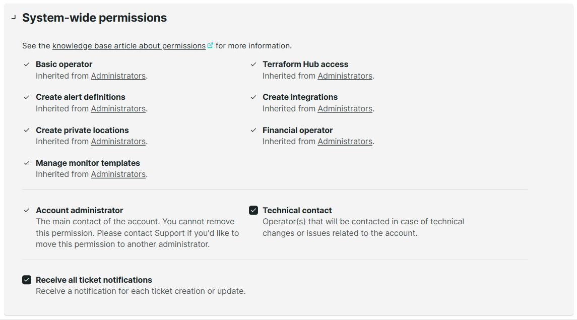
Task: Click the checkmark next to Create integrations
Action: pos(253,97)
